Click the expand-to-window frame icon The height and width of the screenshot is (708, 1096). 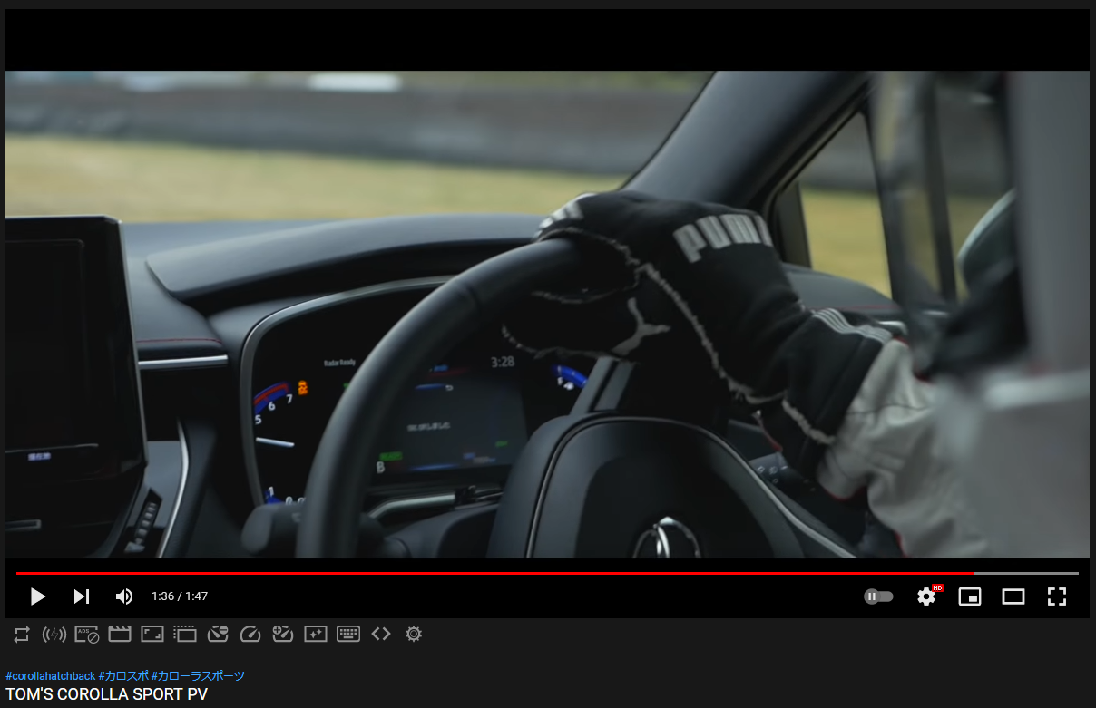click(152, 635)
